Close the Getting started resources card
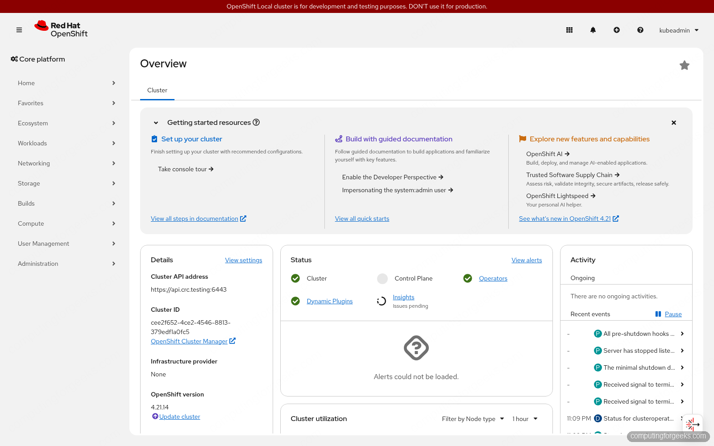Screen dimensions: 714x446 [674, 123]
